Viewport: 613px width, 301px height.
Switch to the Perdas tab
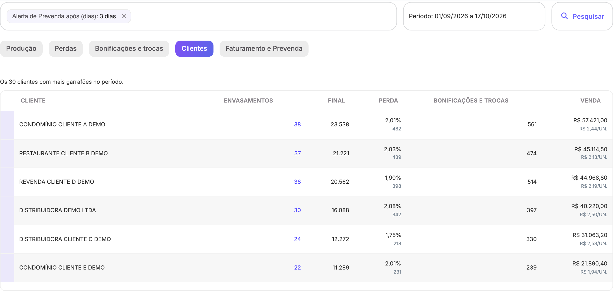[66, 48]
